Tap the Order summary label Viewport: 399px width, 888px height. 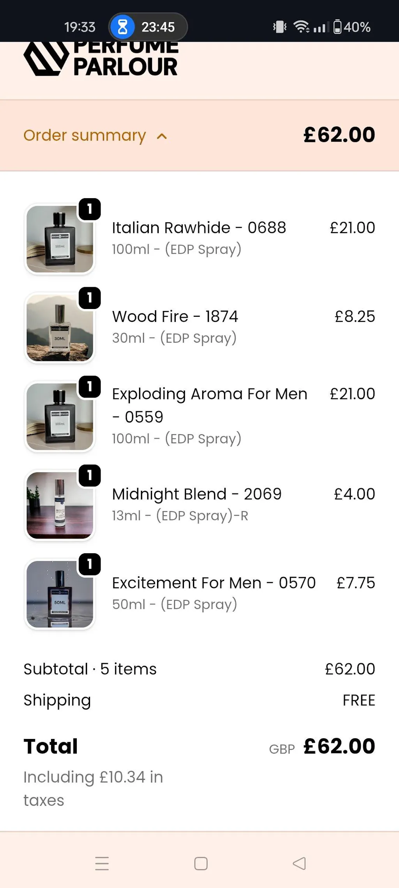click(x=85, y=135)
